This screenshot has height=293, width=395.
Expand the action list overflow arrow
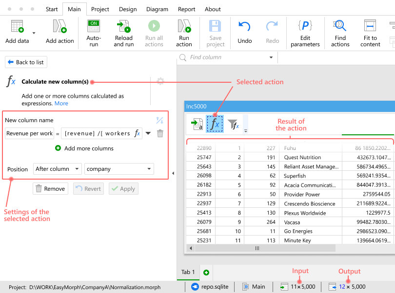[246, 131]
